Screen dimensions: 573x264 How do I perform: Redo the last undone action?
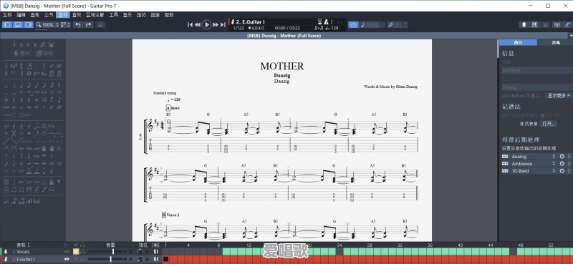tap(89, 24)
